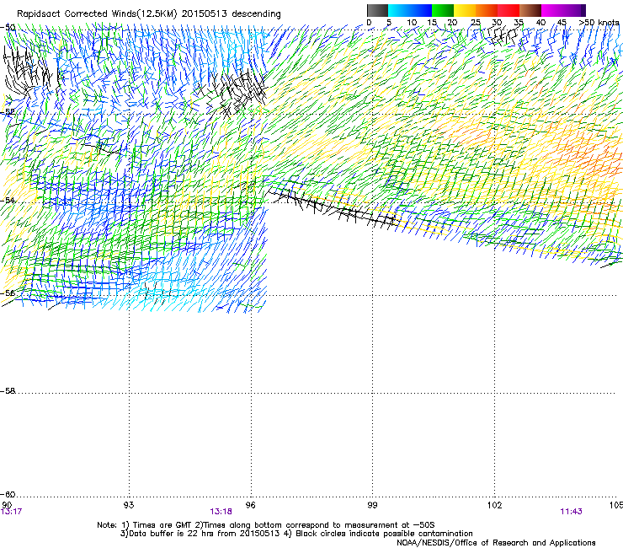Click the longitude label '102'
This screenshot has width=623, height=548.
(494, 505)
